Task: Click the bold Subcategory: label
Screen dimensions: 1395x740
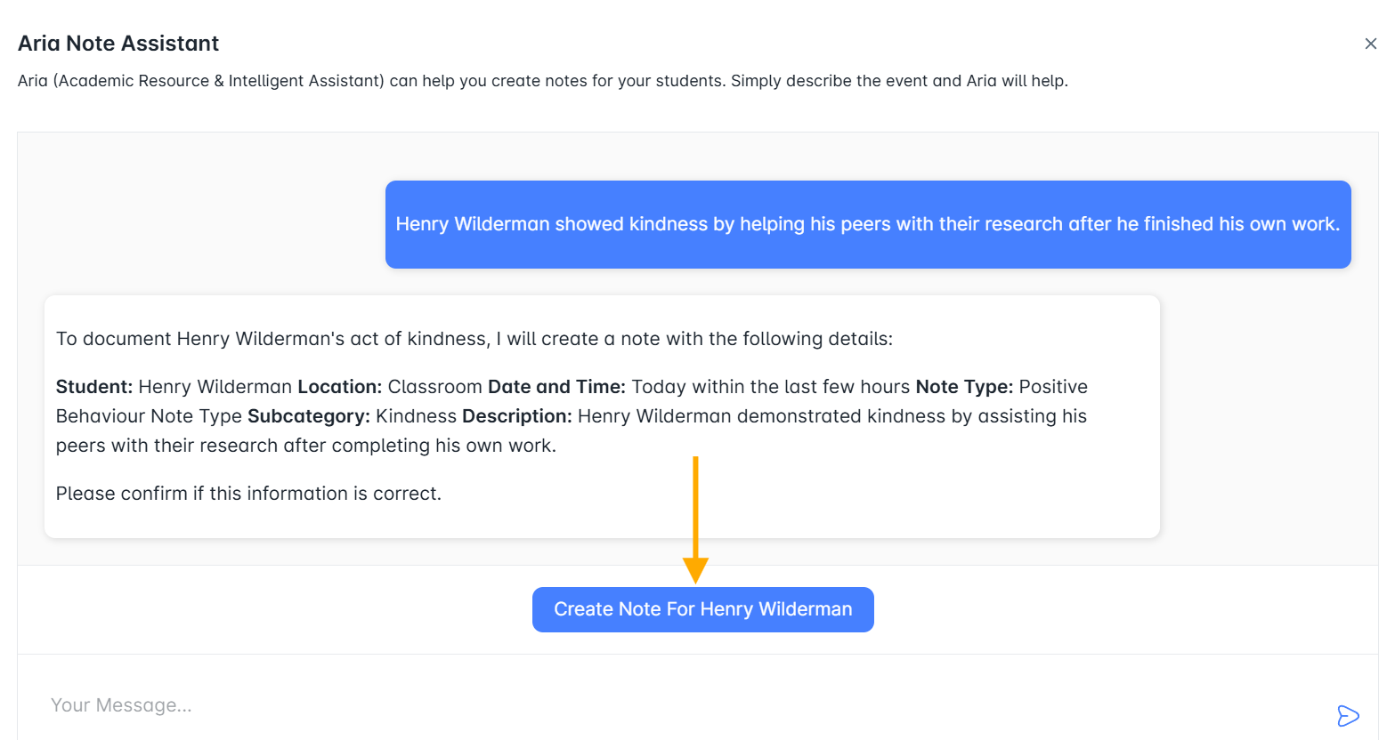Action: pos(309,416)
